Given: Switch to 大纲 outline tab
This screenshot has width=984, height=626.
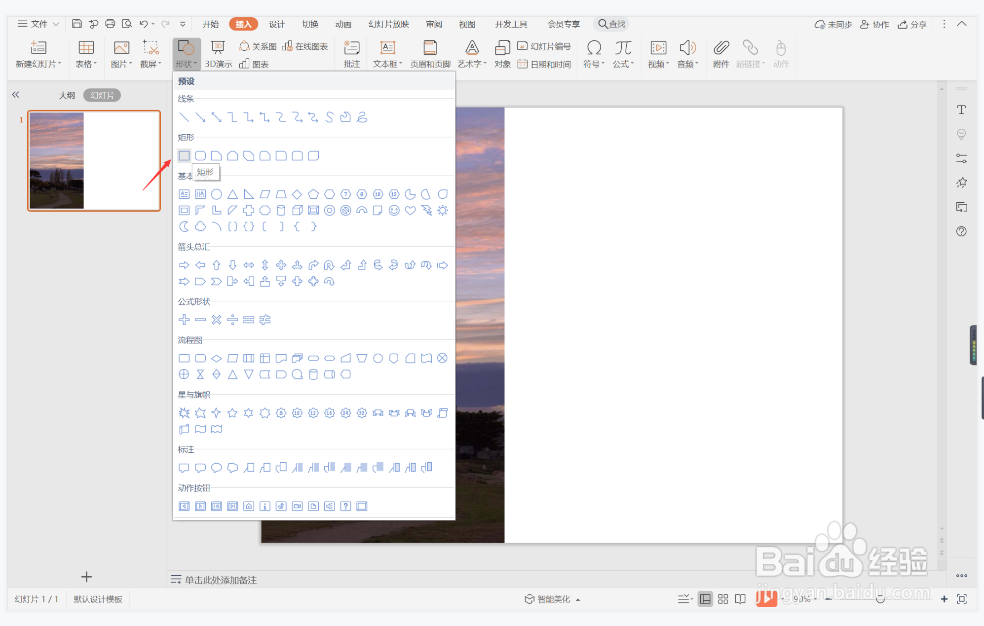Looking at the screenshot, I should (x=67, y=95).
